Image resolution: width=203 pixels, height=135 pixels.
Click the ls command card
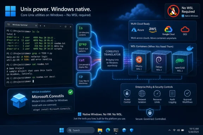point(84,31)
